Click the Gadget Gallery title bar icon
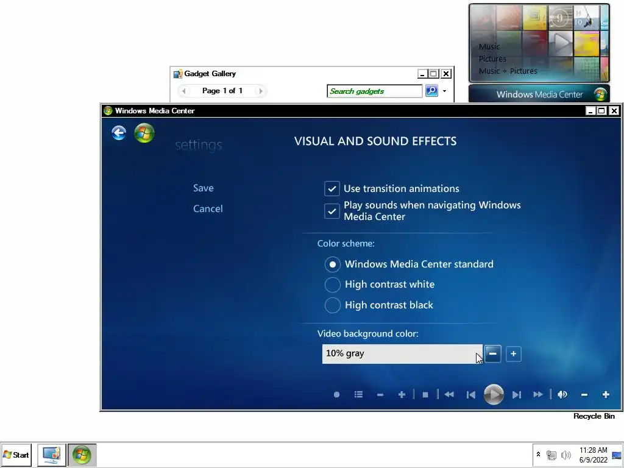This screenshot has height=468, width=624. 177,74
